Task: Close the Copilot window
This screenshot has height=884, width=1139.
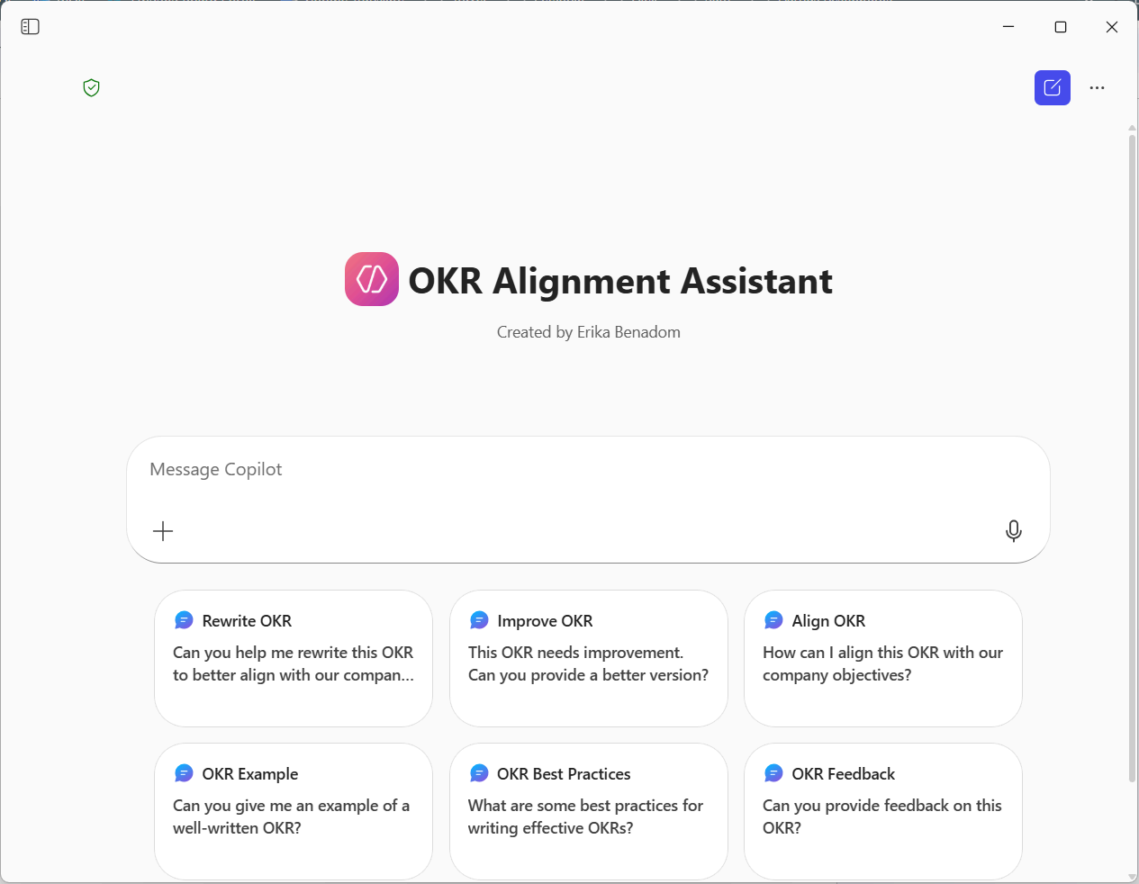Action: [1112, 27]
